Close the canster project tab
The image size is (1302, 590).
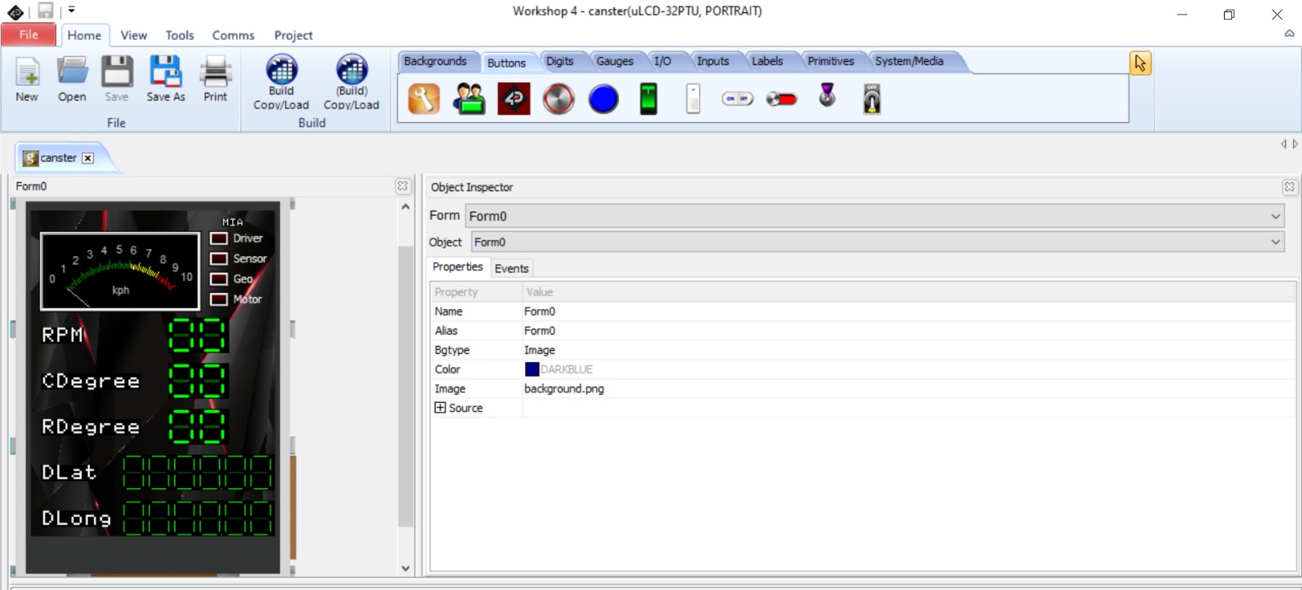pos(88,158)
